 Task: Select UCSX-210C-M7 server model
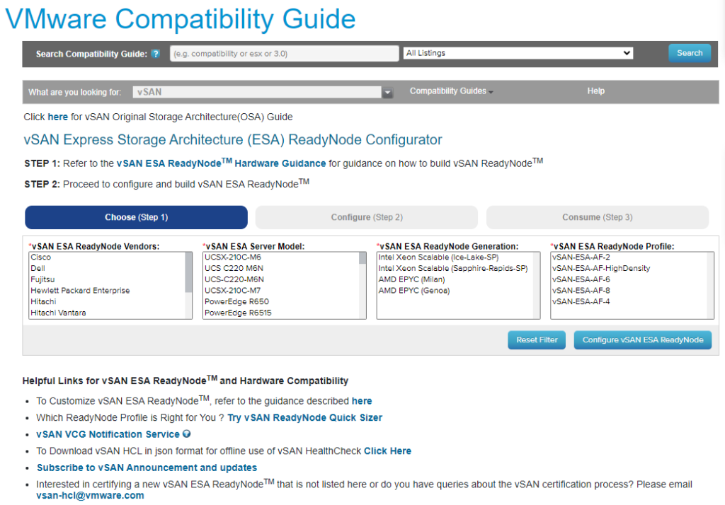pyautogui.click(x=281, y=291)
